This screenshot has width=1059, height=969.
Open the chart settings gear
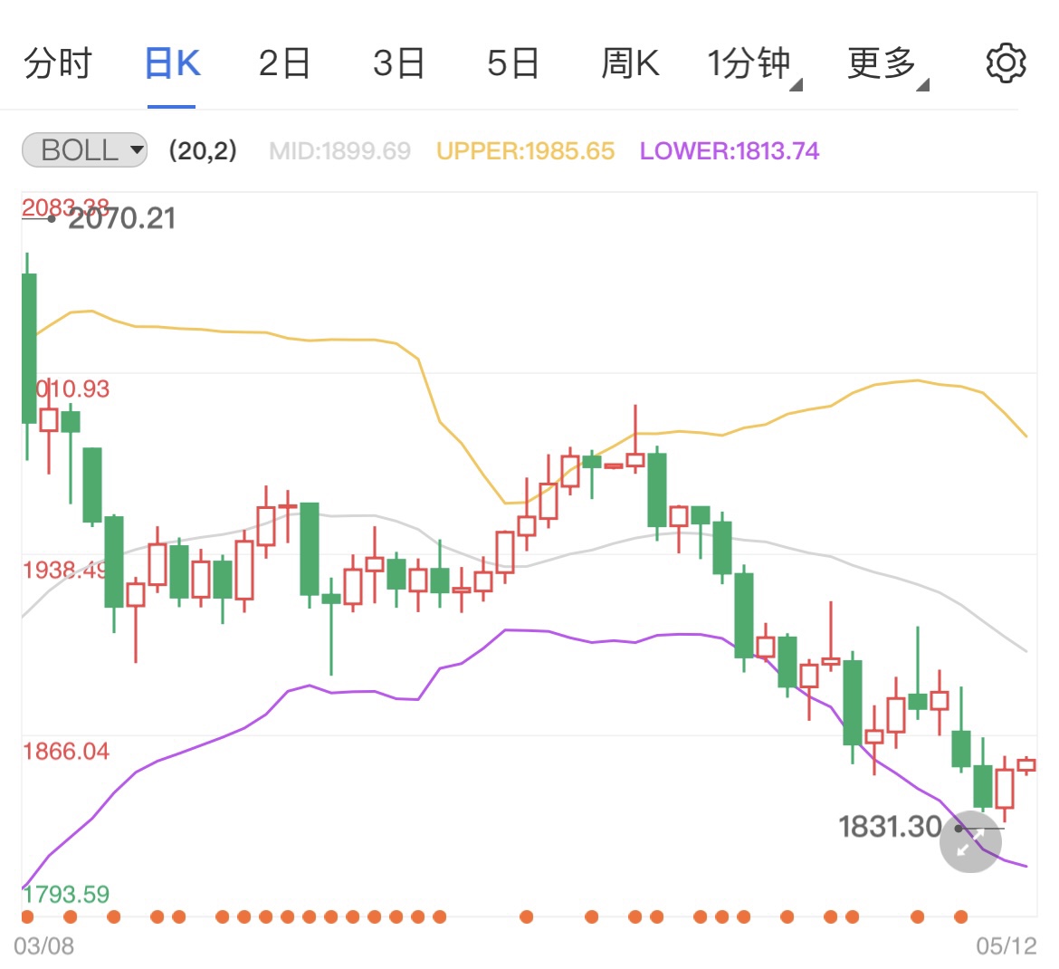(1006, 62)
